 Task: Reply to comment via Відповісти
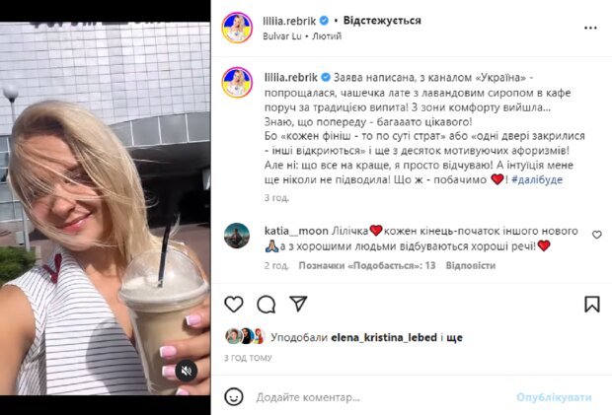(470, 266)
